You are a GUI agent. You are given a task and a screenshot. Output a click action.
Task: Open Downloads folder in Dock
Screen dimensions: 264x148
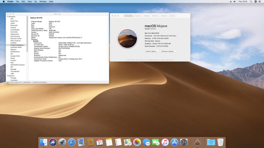(211, 142)
